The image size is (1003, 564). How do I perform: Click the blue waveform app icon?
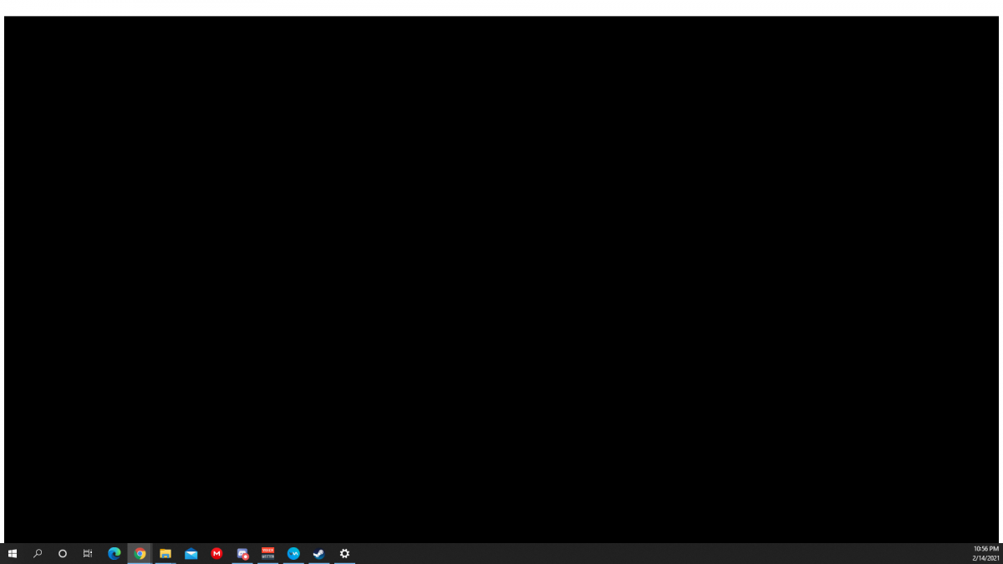click(x=293, y=553)
